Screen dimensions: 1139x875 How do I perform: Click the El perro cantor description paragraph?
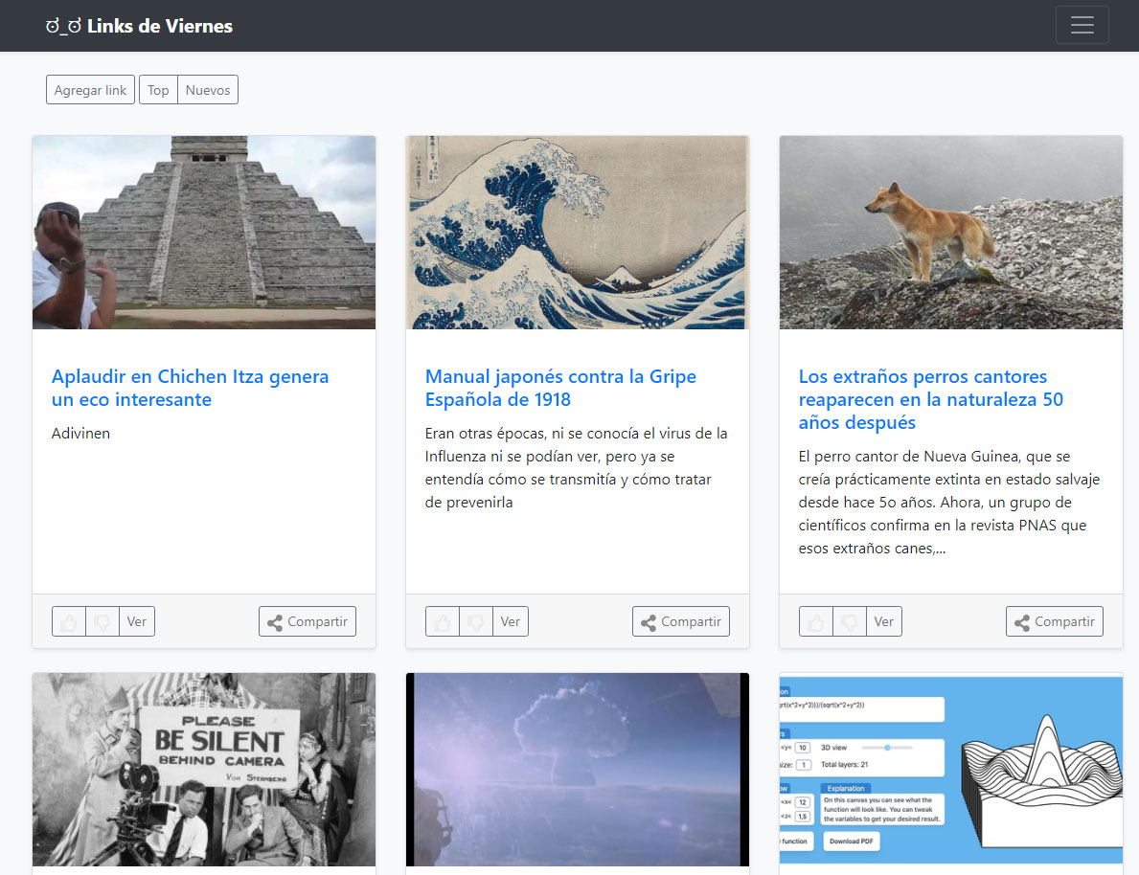click(x=948, y=503)
